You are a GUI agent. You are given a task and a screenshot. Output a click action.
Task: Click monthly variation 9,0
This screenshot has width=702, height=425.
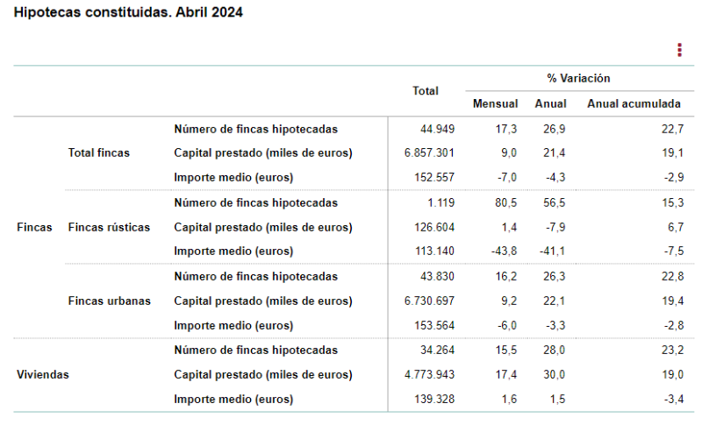[x=509, y=152]
